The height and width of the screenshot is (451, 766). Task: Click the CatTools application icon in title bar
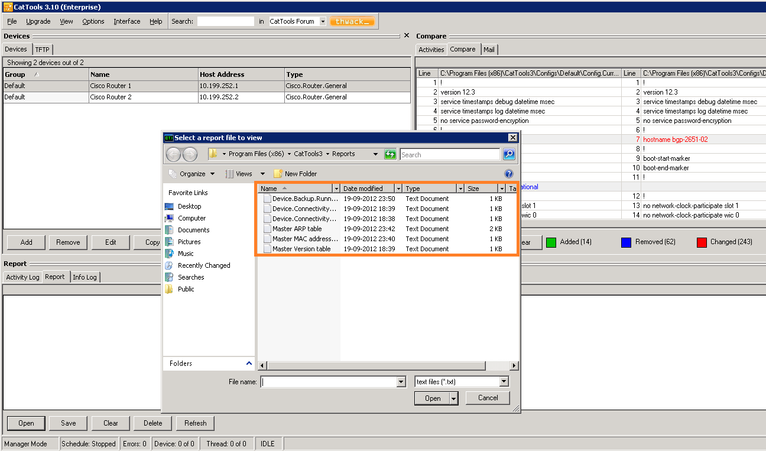7,7
